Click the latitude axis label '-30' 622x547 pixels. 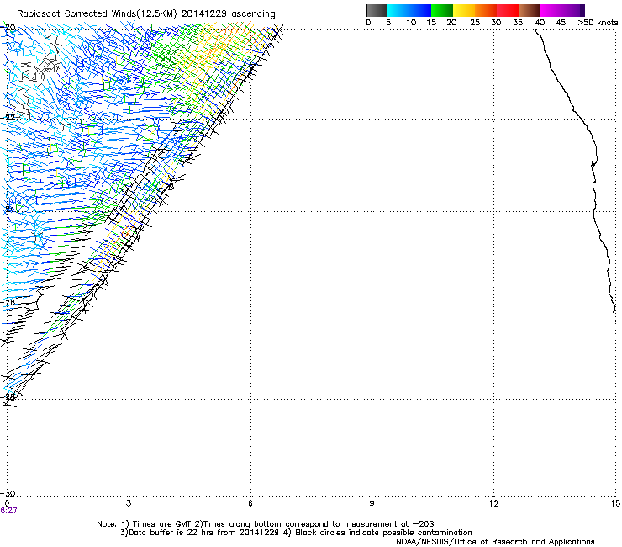(x=8, y=493)
